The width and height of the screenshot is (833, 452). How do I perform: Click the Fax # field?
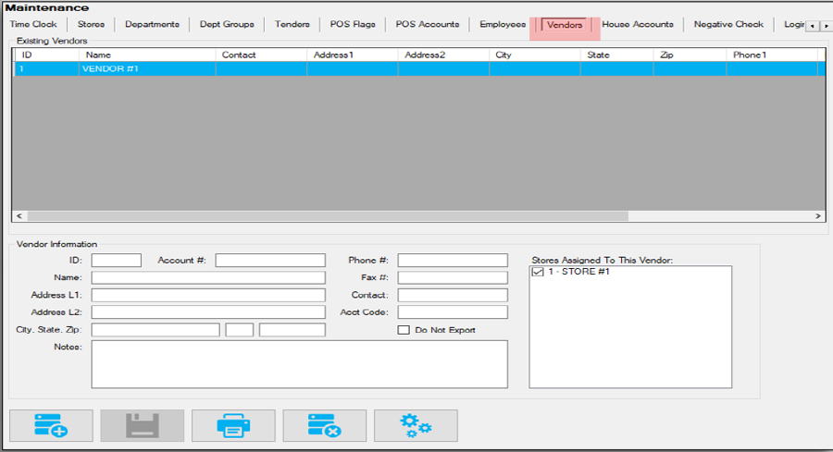453,277
